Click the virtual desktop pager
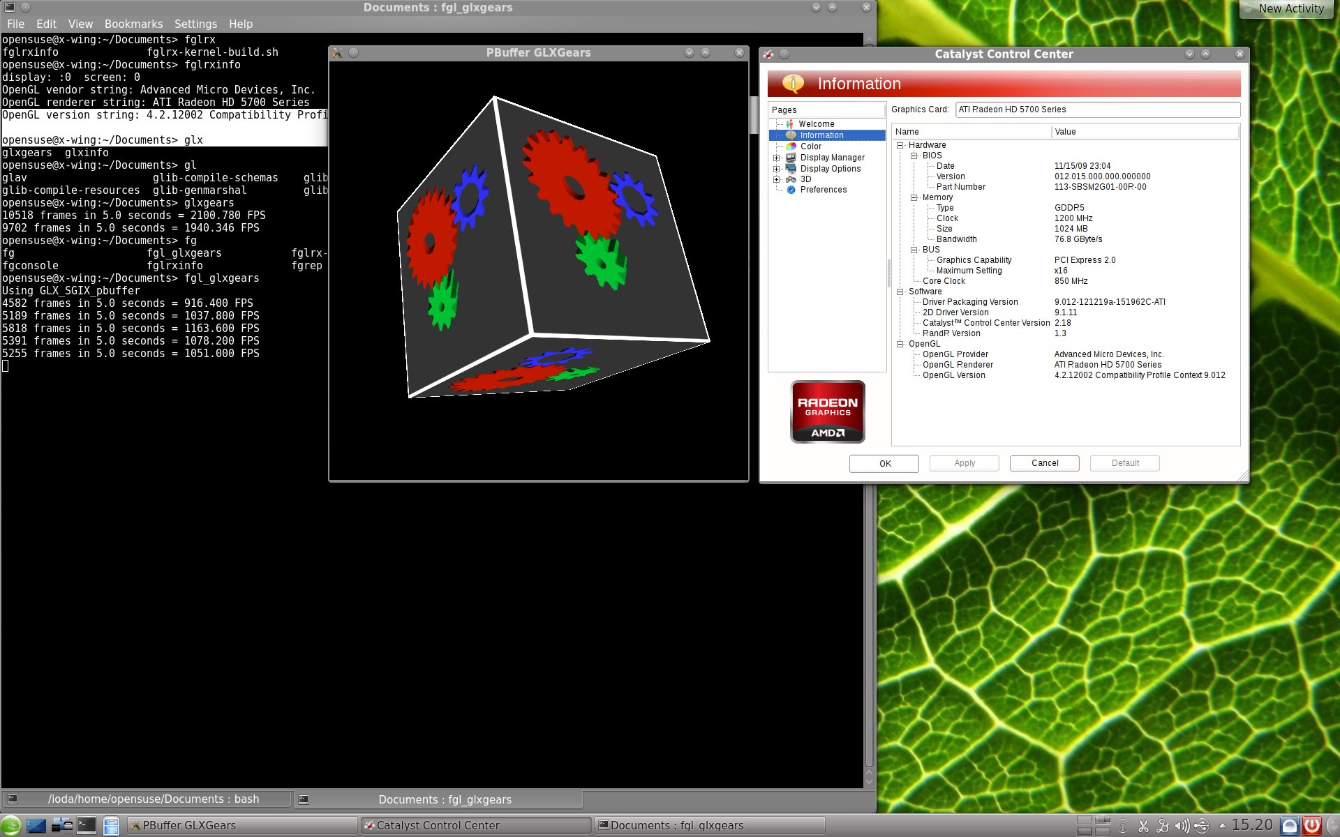Viewport: 1340px width, 837px height. click(1094, 826)
